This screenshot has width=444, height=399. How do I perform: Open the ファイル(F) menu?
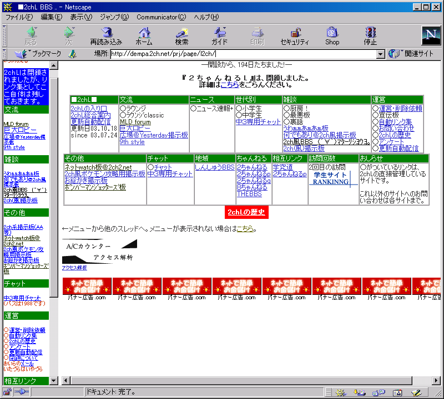(x=19, y=17)
